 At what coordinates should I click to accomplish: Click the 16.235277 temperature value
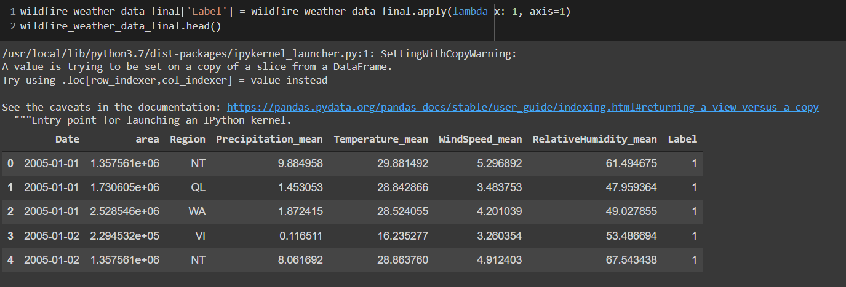pos(403,236)
